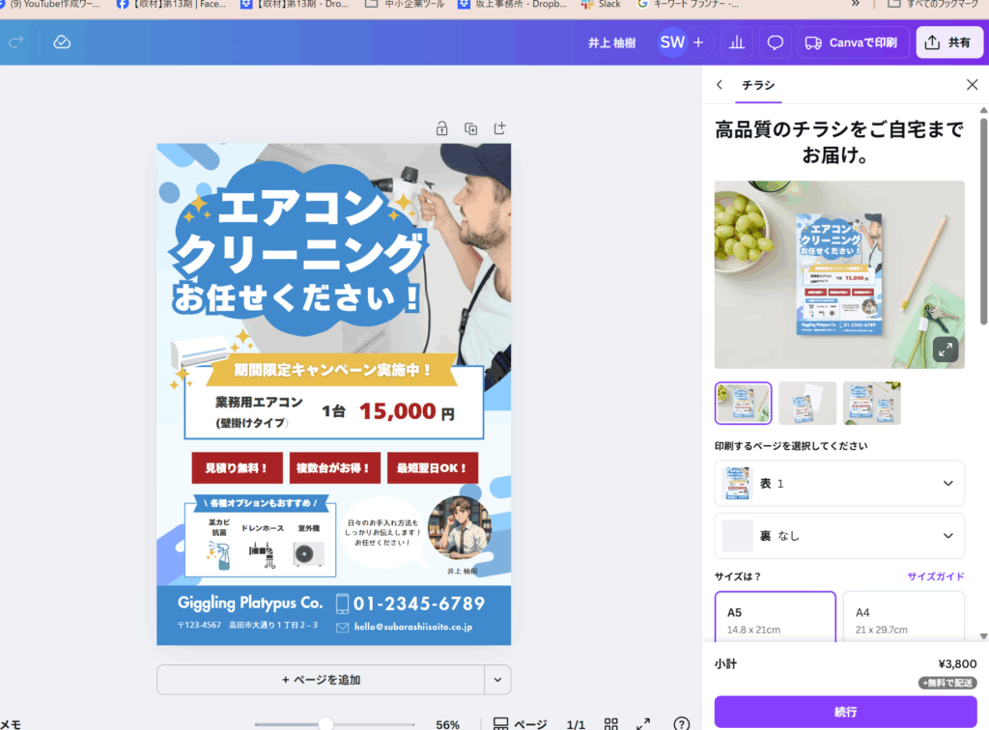Select the outdoor unit 室外機 icon
This screenshot has height=730, width=989.
pyautogui.click(x=308, y=555)
